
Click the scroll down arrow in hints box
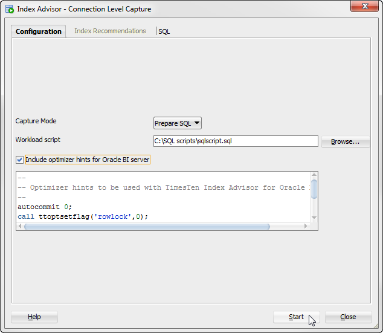pyautogui.click(x=314, y=218)
